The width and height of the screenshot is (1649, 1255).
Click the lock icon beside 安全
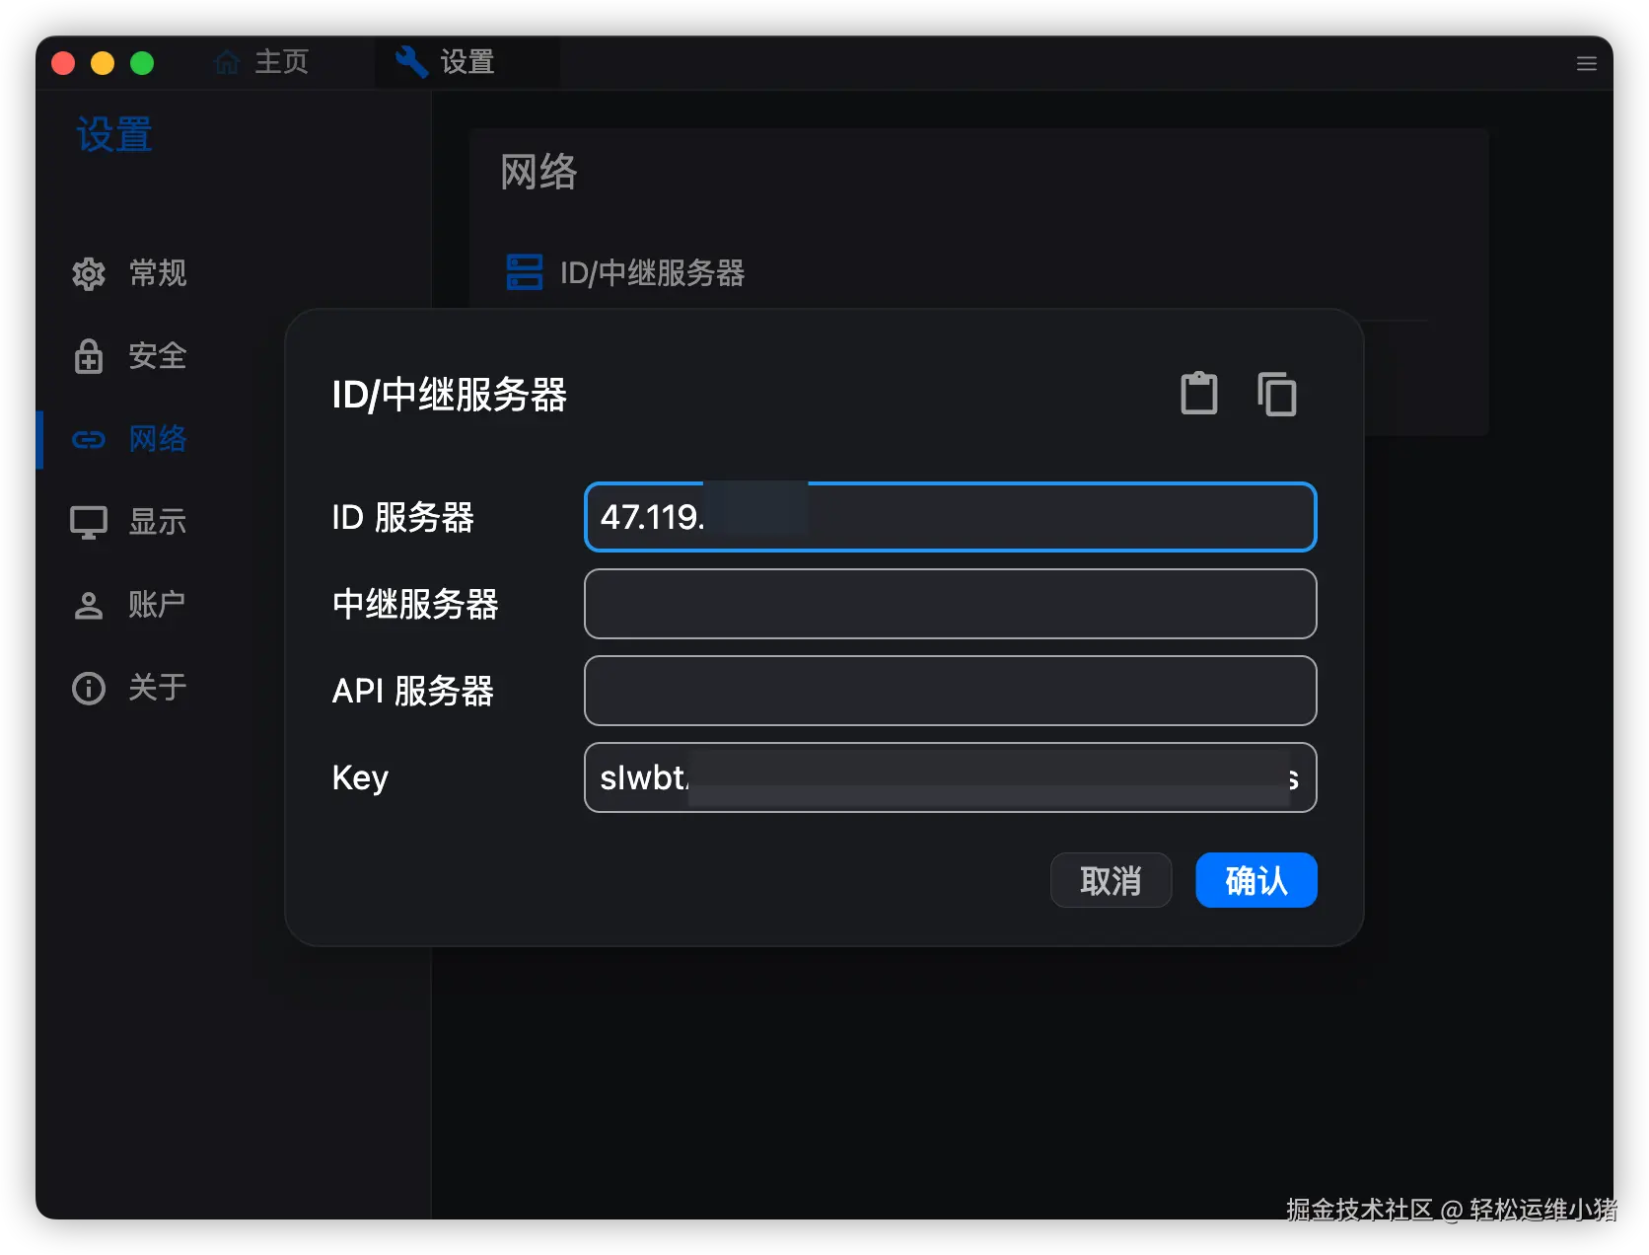pyautogui.click(x=89, y=356)
